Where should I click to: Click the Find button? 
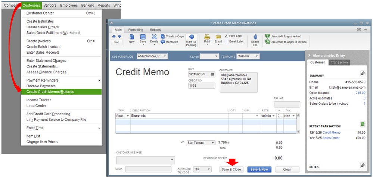click(116, 42)
